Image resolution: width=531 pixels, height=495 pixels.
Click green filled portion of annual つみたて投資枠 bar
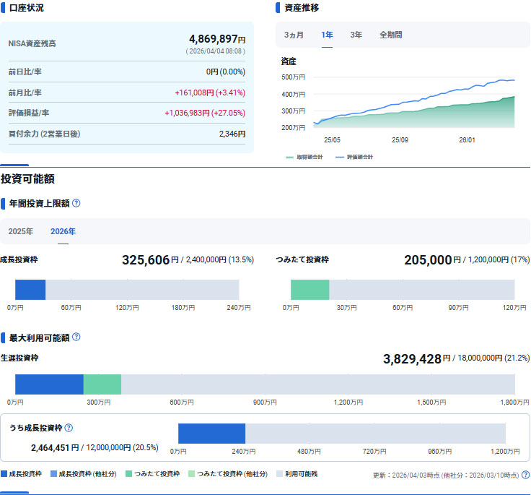[x=310, y=289]
